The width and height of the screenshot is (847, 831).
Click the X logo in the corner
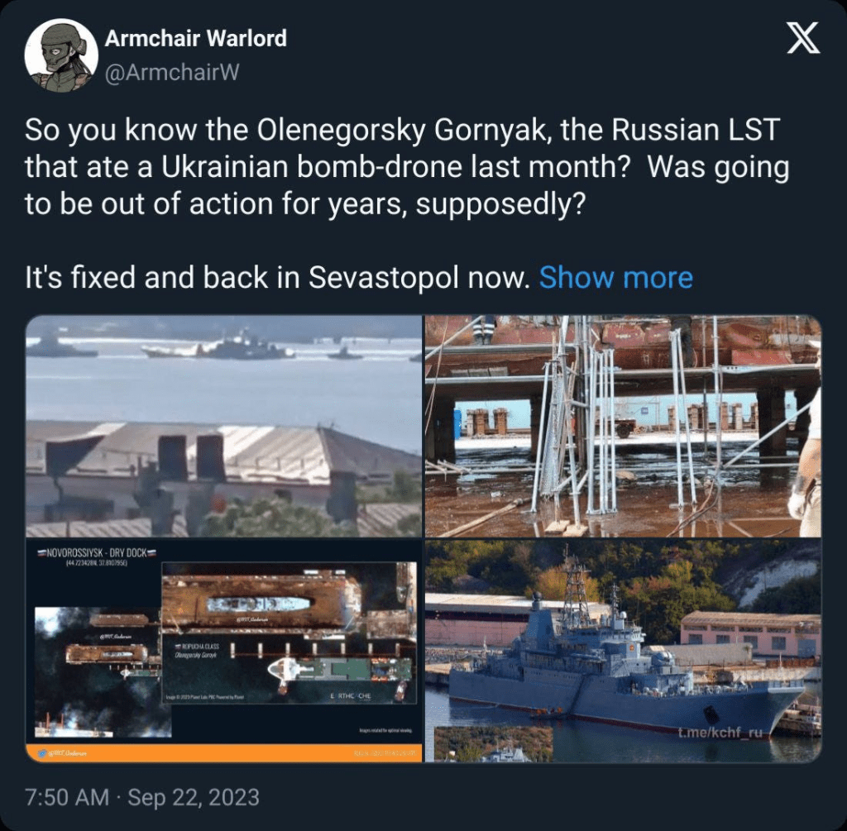coord(802,38)
